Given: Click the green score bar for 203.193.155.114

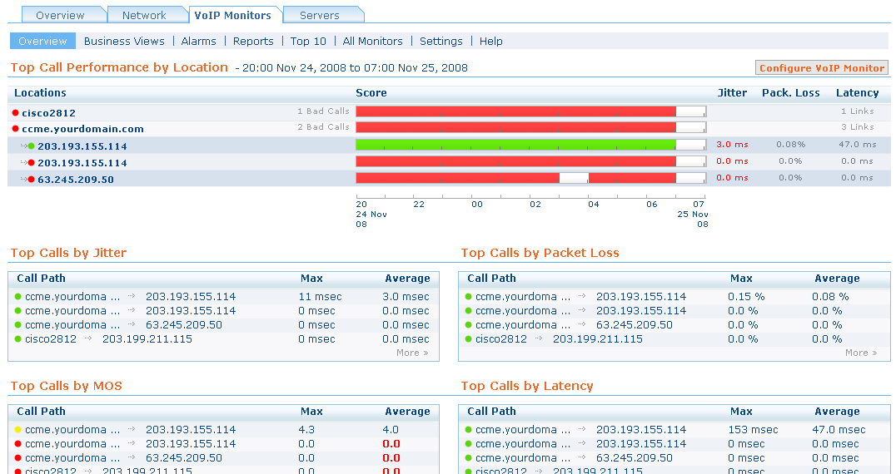Looking at the screenshot, I should pos(515,145).
